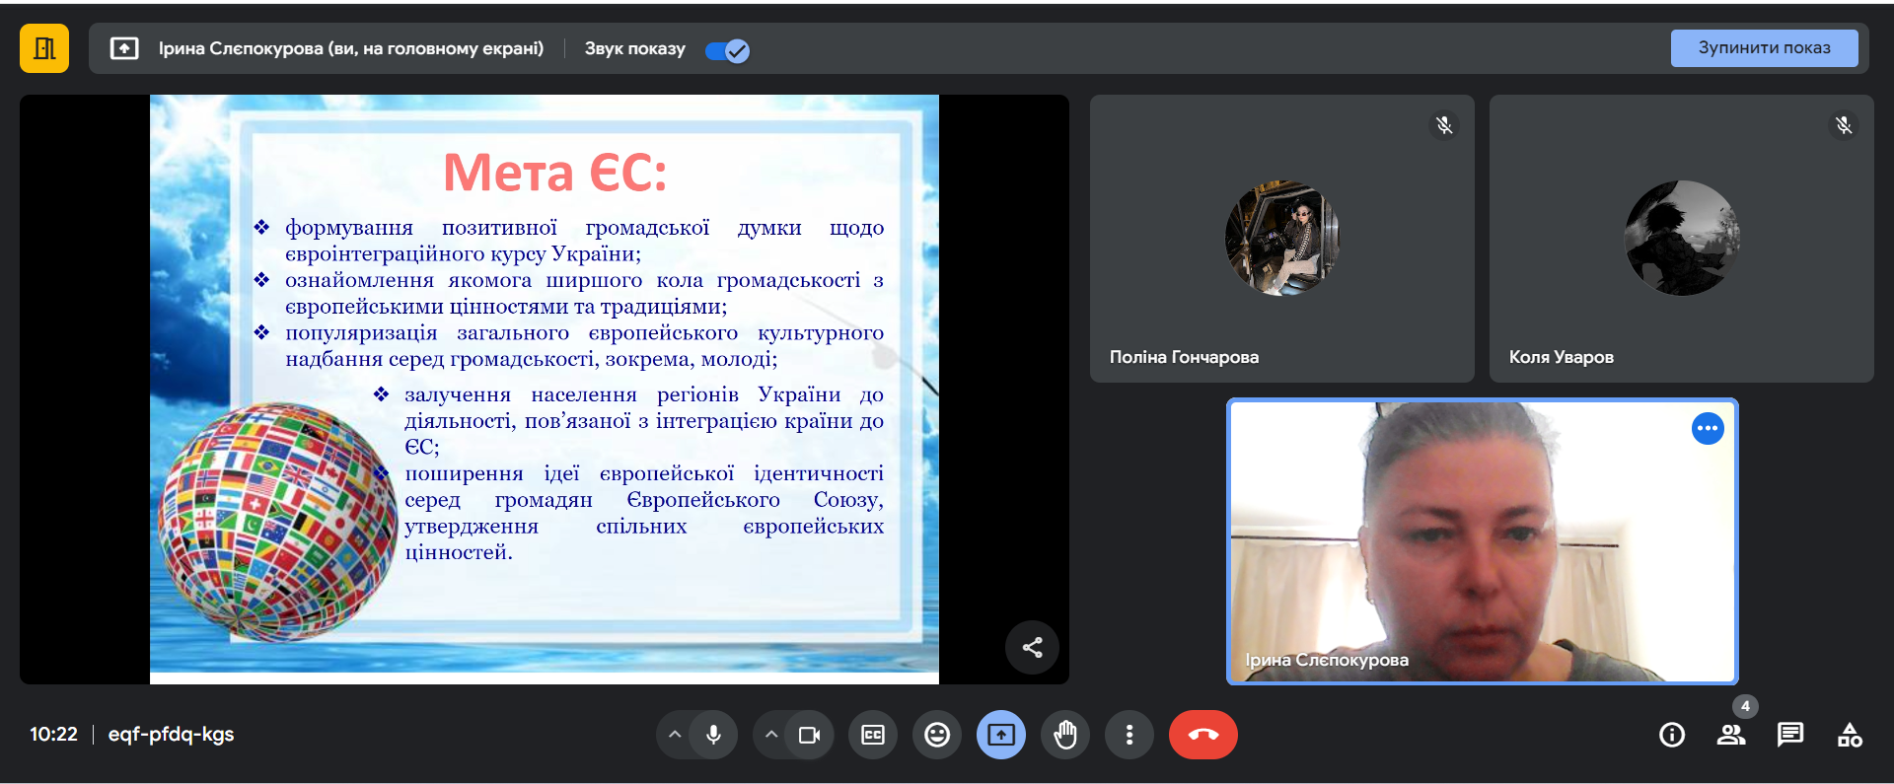Click Зупинити показ to stop presenting
This screenshot has width=1894, height=784.
pos(1764,48)
